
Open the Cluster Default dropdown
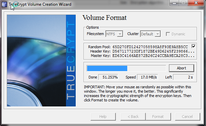[150, 34]
